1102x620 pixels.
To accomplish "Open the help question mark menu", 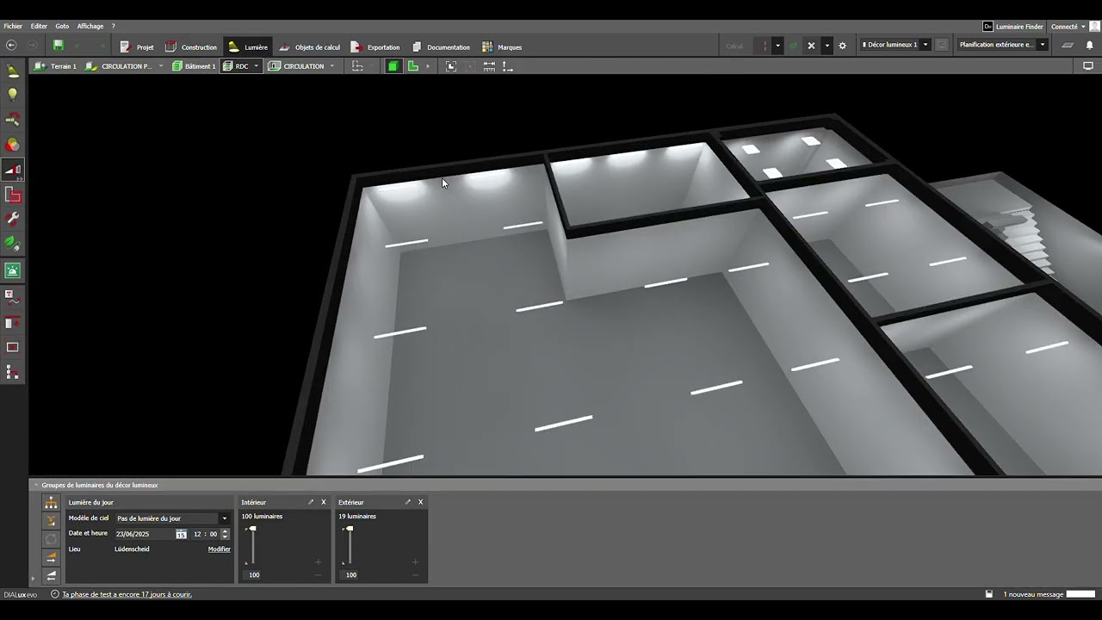I will (113, 27).
